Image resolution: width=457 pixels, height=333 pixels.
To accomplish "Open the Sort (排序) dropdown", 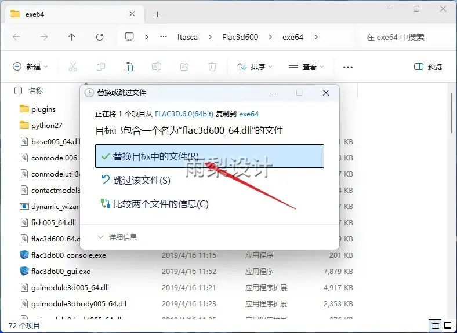I will (255, 67).
